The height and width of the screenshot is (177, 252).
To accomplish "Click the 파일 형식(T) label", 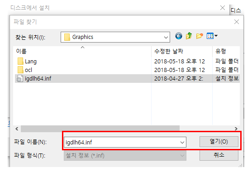I will click(30, 155).
